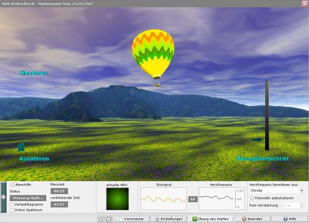Enable the Verlaufdiagramm checkbox
309x223 pixels.
coord(12,204)
